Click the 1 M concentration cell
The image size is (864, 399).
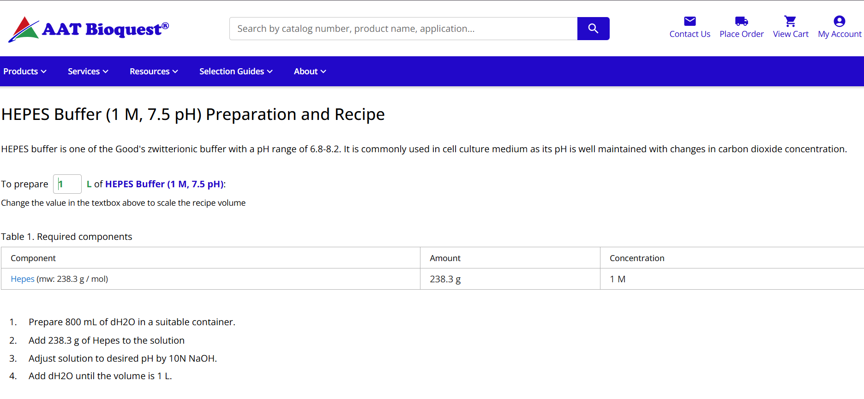(732, 279)
